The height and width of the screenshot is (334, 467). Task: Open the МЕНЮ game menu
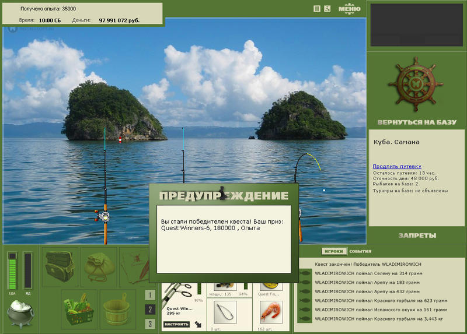[x=349, y=9]
